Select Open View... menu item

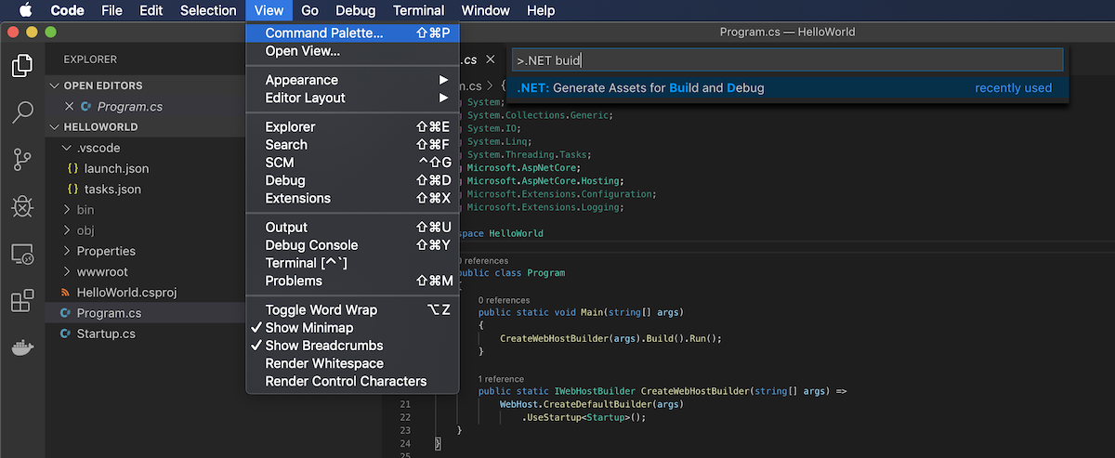352,50
